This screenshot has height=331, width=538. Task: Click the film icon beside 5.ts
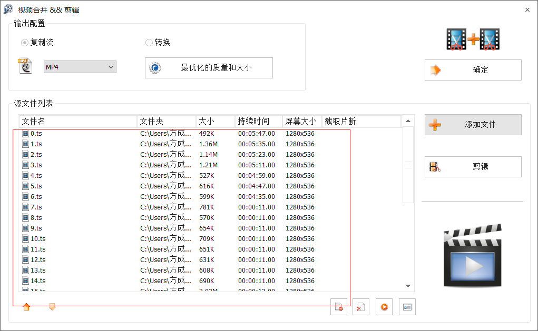[x=25, y=186]
